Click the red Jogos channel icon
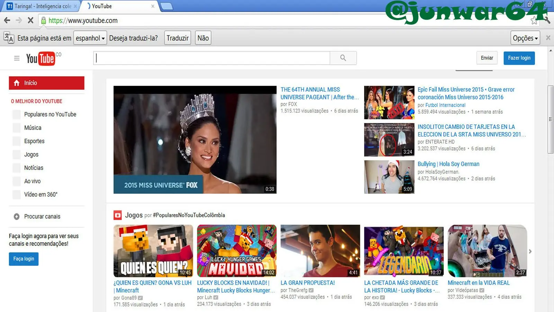 pyautogui.click(x=118, y=215)
